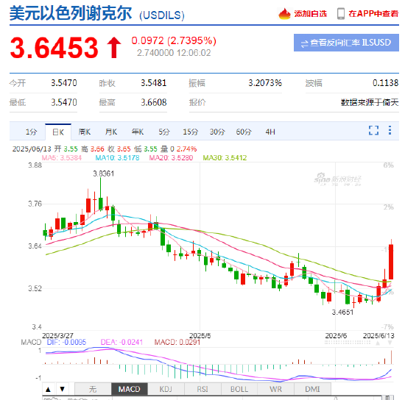405x400 pixels.
Task: Click the 2025/6/13 date axis label
Action: pos(378,336)
